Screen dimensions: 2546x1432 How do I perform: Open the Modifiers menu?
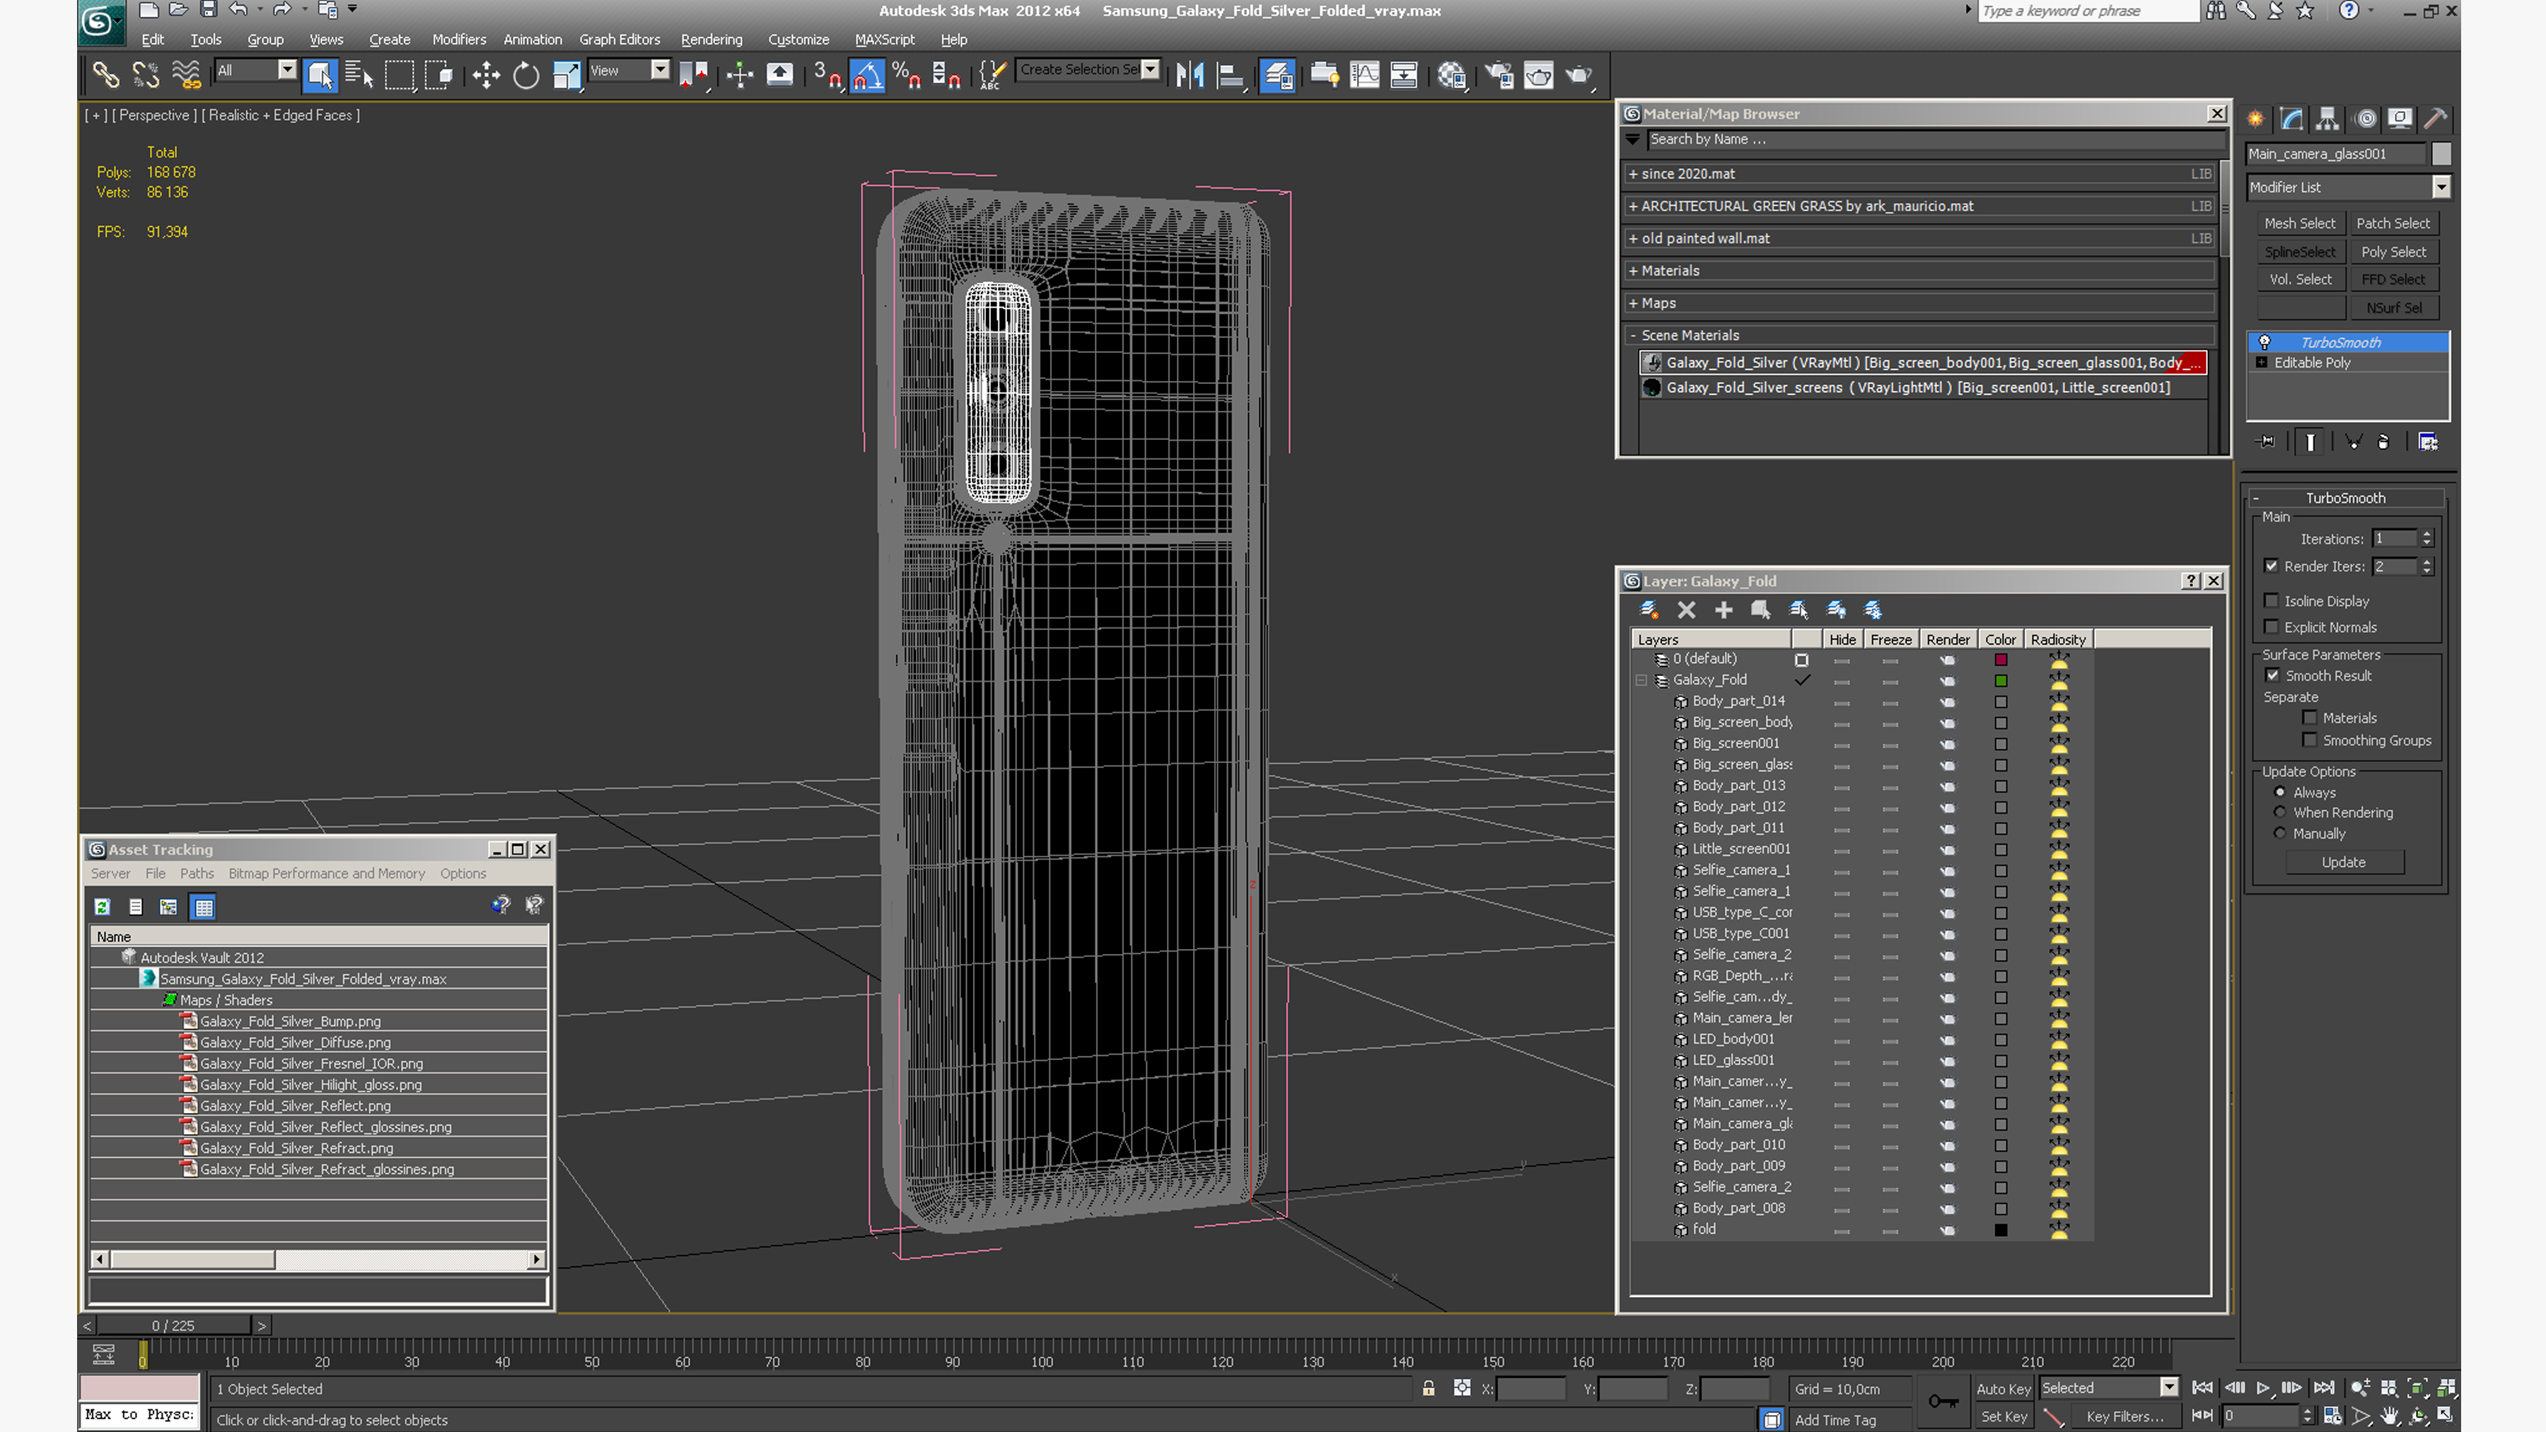[x=458, y=40]
